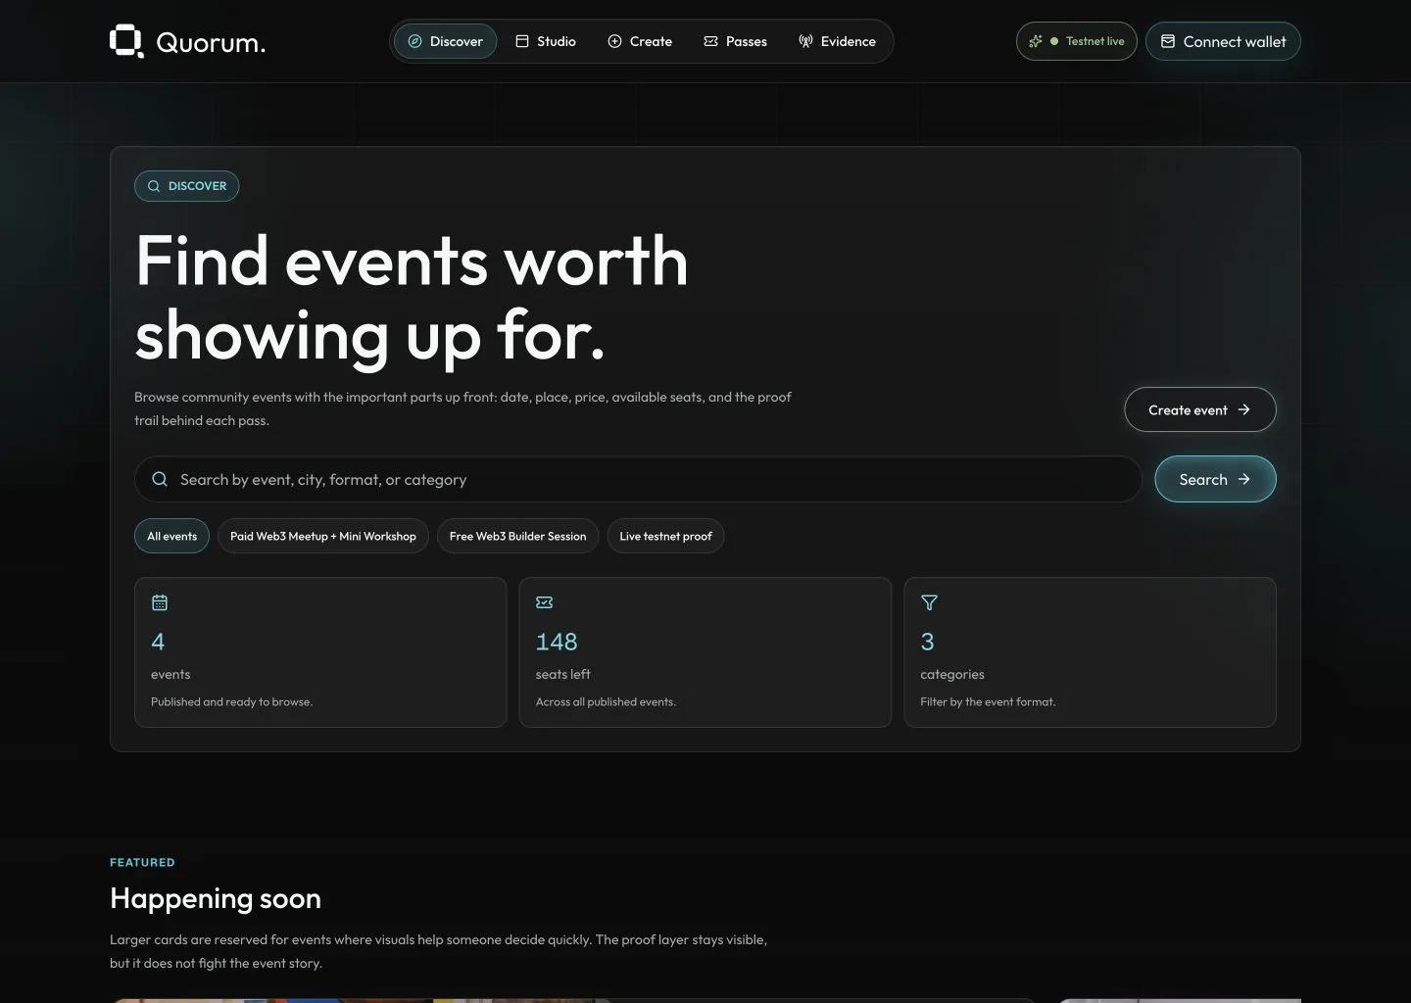1411x1003 pixels.
Task: Click the DISCOVER pill label
Action: 187,186
